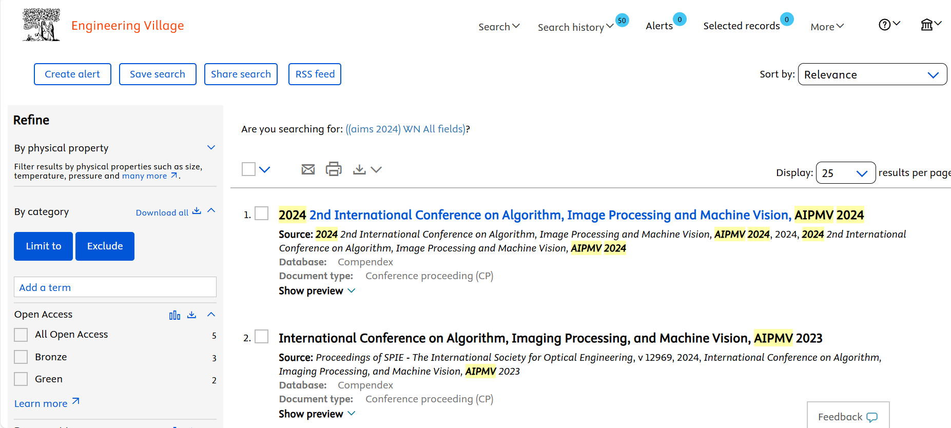Collapse the Open Access section
Image resolution: width=951 pixels, height=428 pixels.
211,314
